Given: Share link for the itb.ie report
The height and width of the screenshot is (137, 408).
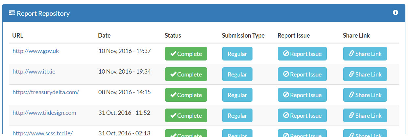Looking at the screenshot, I should [365, 75].
